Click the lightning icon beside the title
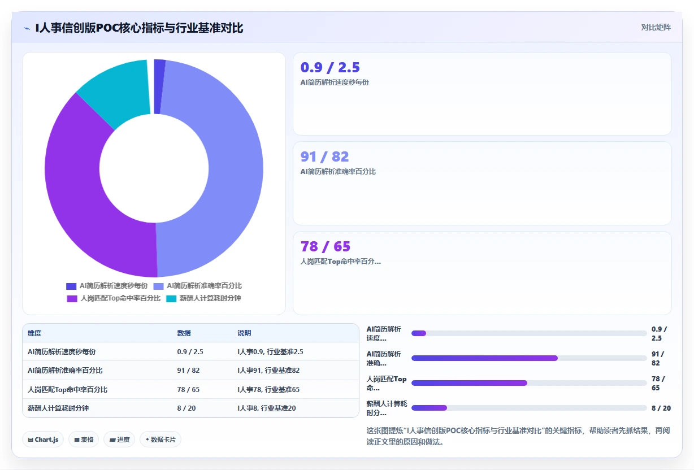 click(x=27, y=28)
